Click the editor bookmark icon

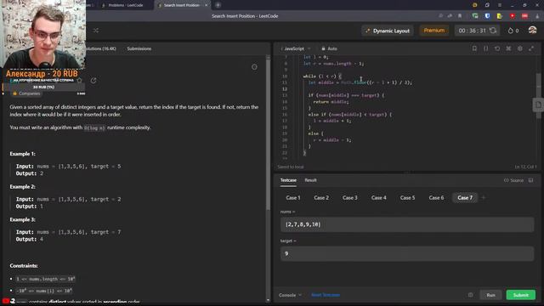474,48
